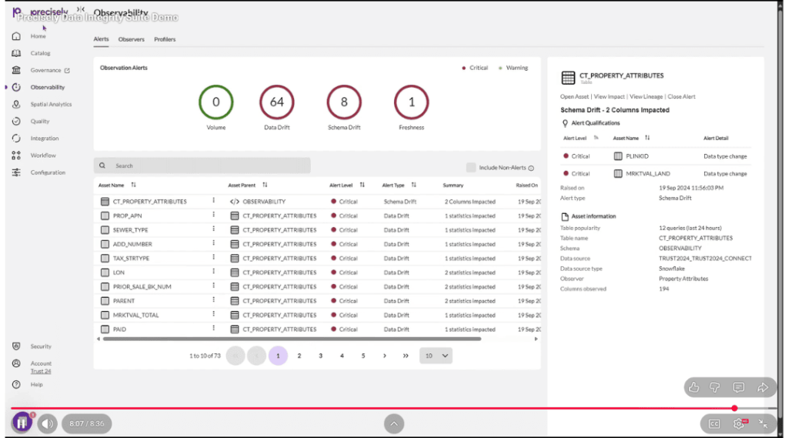This screenshot has width=788, height=438.
Task: Open the Catalog sidebar icon
Action: click(x=16, y=53)
